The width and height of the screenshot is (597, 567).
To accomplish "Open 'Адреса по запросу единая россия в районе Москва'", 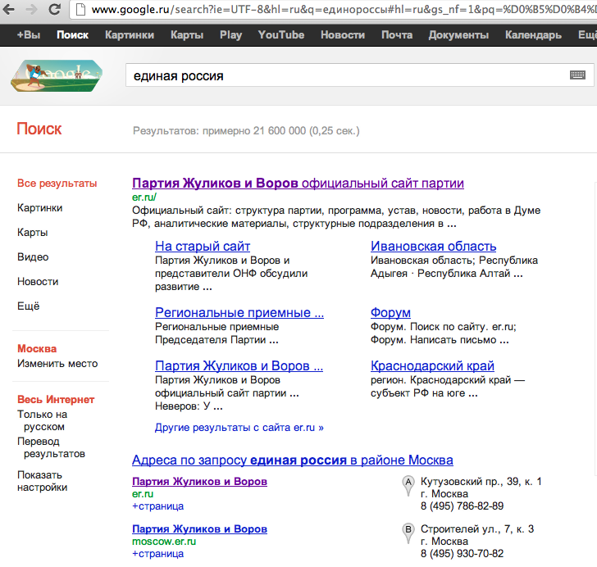I will point(293,460).
